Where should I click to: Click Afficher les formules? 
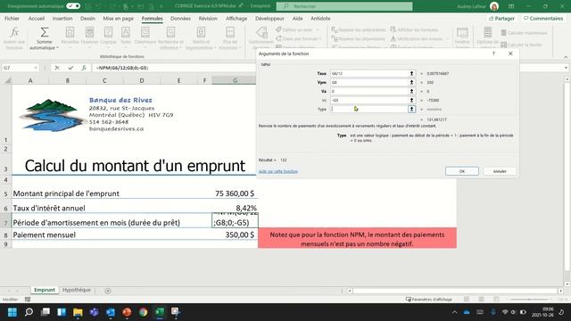(414, 29)
